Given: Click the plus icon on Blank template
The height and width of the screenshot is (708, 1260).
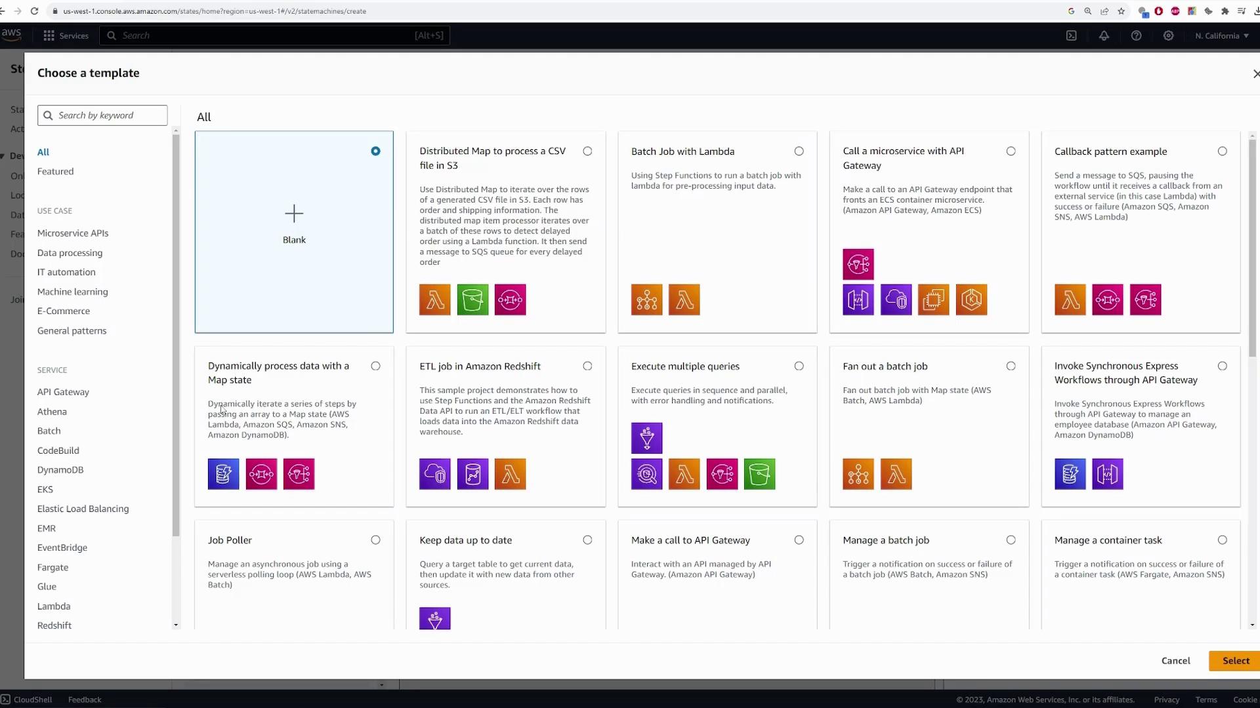Looking at the screenshot, I should 294,213.
